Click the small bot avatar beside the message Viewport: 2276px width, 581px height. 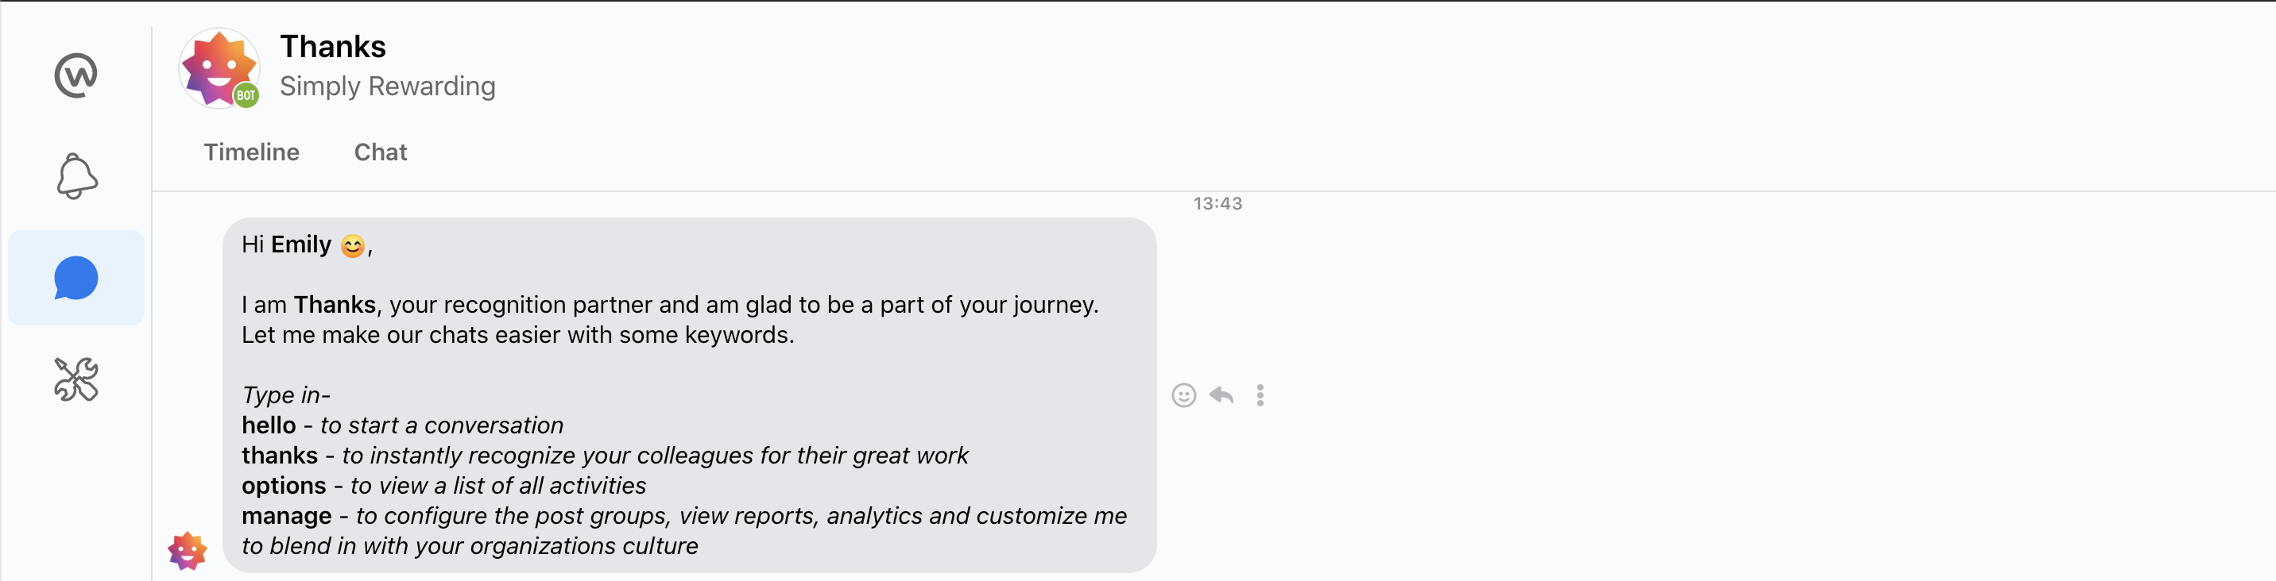(x=188, y=551)
